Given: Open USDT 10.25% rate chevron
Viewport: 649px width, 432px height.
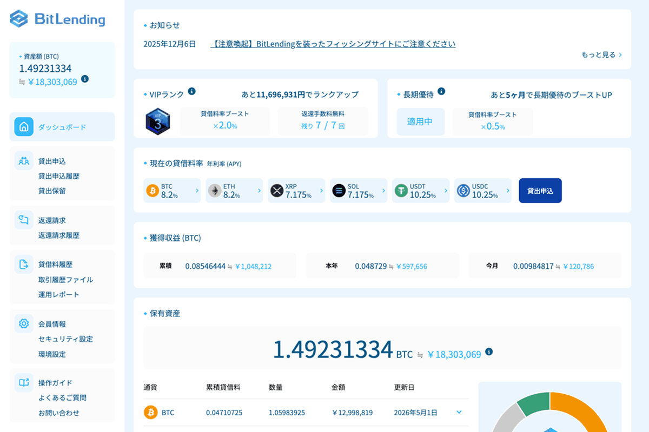Looking at the screenshot, I should (x=446, y=191).
